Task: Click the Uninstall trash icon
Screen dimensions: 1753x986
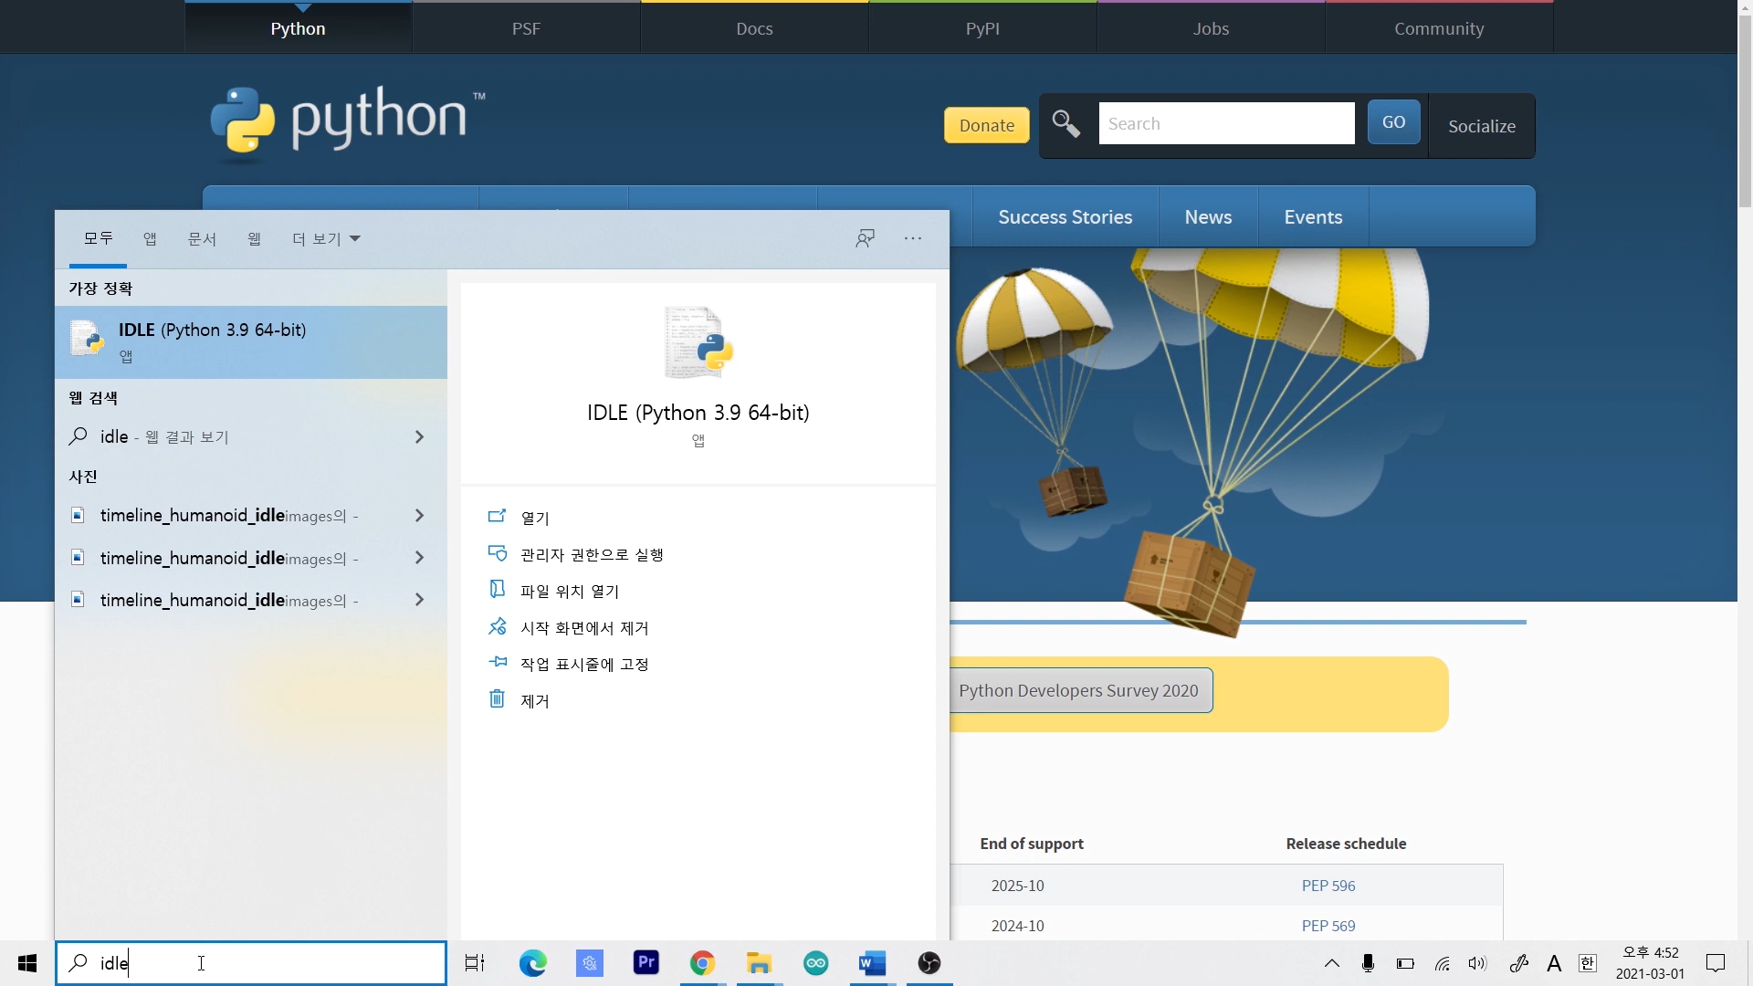Action: (497, 699)
